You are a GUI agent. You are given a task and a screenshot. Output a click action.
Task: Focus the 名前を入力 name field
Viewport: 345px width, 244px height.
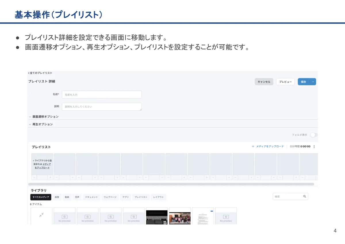[102, 95]
